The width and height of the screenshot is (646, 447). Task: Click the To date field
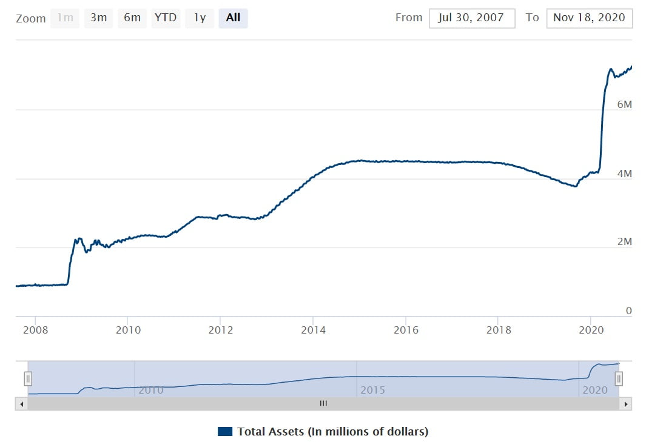point(589,18)
